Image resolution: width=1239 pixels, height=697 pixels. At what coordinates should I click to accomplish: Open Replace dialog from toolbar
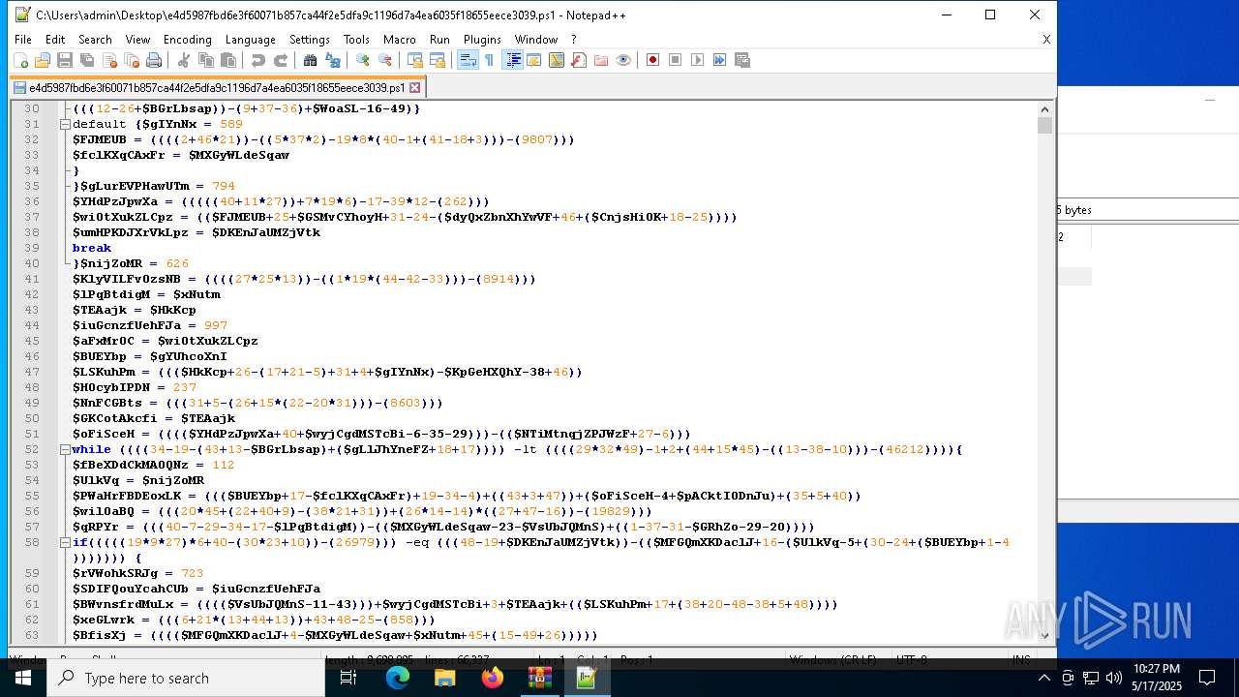333,60
